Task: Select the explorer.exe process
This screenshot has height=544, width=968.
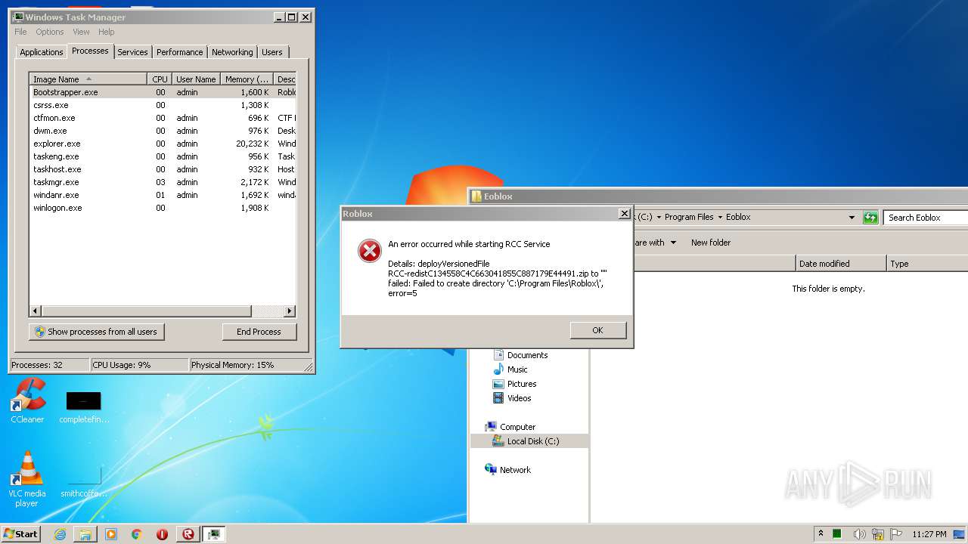Action: pos(163,144)
